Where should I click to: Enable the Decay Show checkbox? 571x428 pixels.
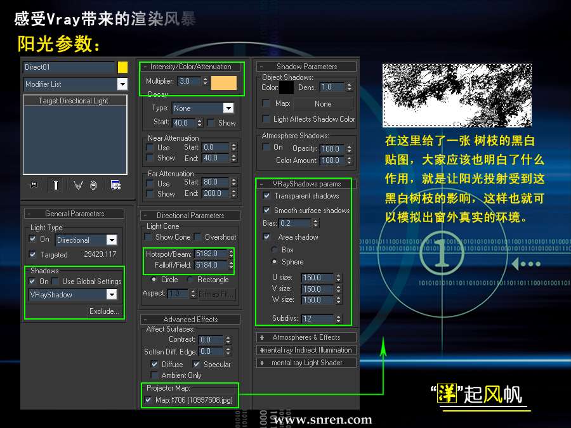[x=210, y=122]
